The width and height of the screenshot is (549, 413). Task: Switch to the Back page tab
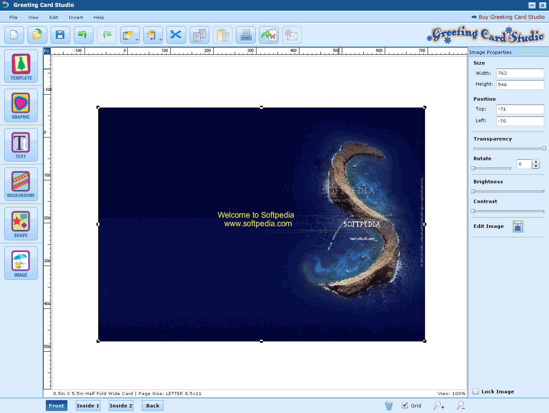click(153, 406)
